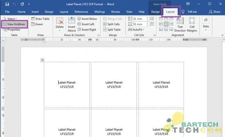Open the View tab
Screen dimensions: 225x137
click(129, 12)
